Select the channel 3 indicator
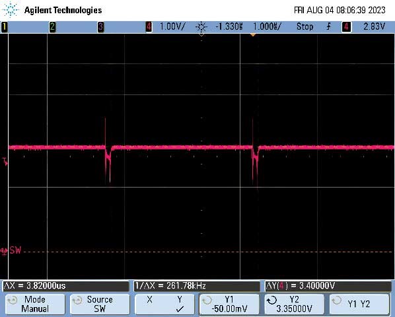This screenshot has height=317, width=395. (101, 26)
